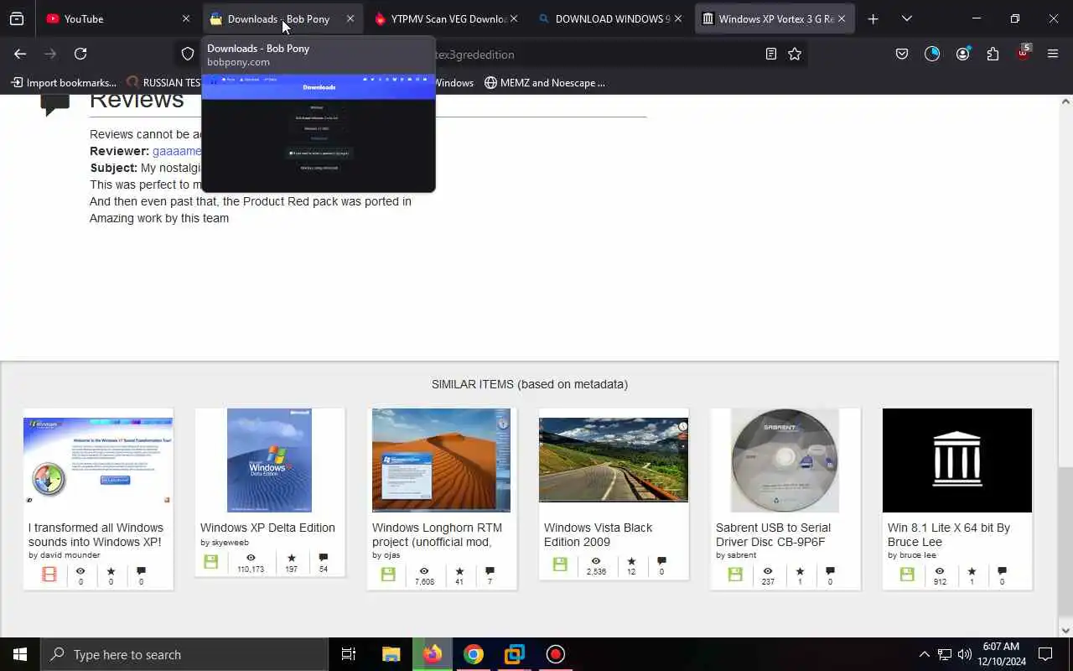The height and width of the screenshot is (671, 1073).
Task: Open File Explorer from the taskbar
Action: pos(391,654)
